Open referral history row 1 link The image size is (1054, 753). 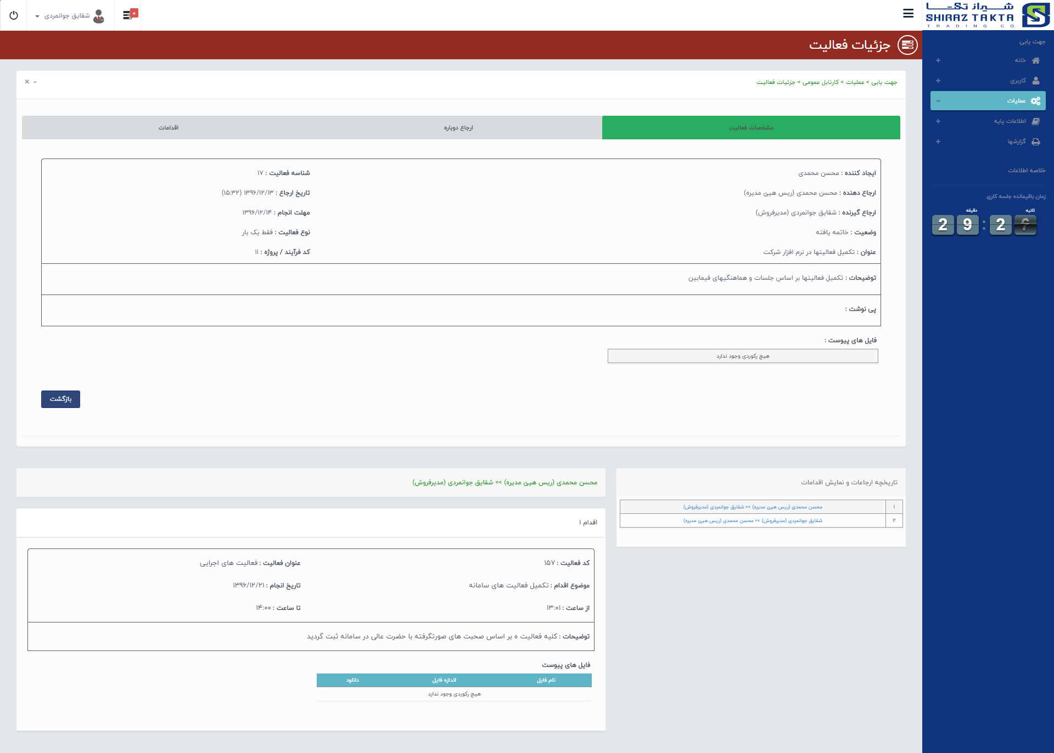tap(753, 507)
